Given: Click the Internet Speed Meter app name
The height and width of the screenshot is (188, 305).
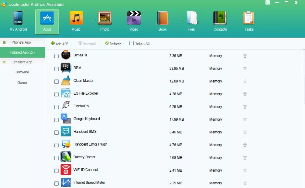Looking at the screenshot, I should click(89, 182).
